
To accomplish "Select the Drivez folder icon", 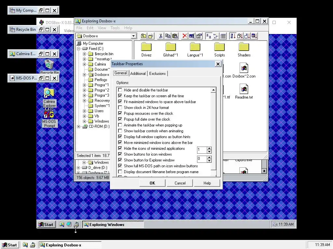I will pyautogui.click(x=146, y=47).
